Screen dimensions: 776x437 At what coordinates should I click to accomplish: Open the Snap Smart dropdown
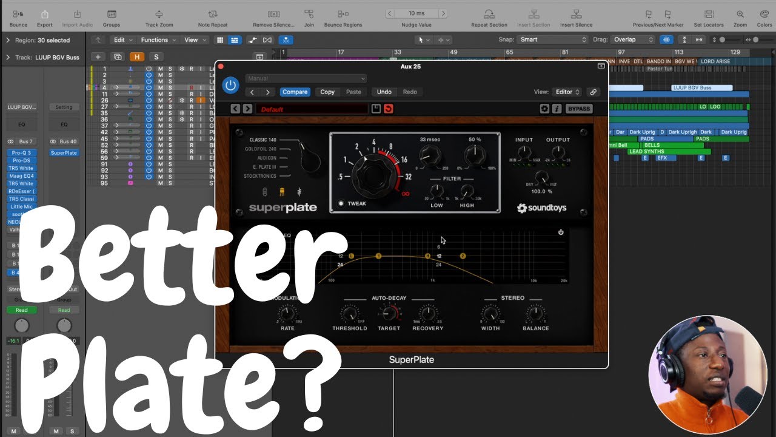click(x=552, y=39)
